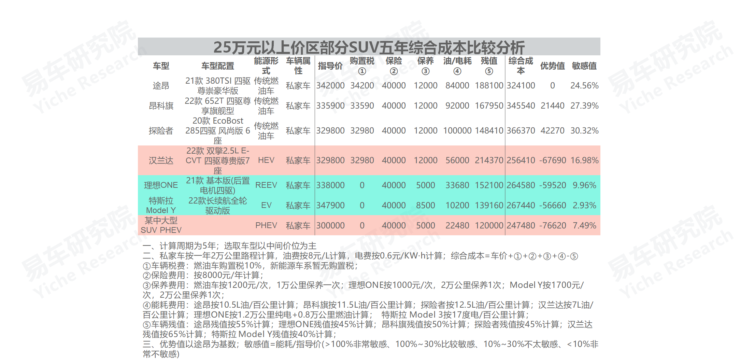Select advantage value "-76620"
This screenshot has width=754, height=364.
pyautogui.click(x=553, y=225)
